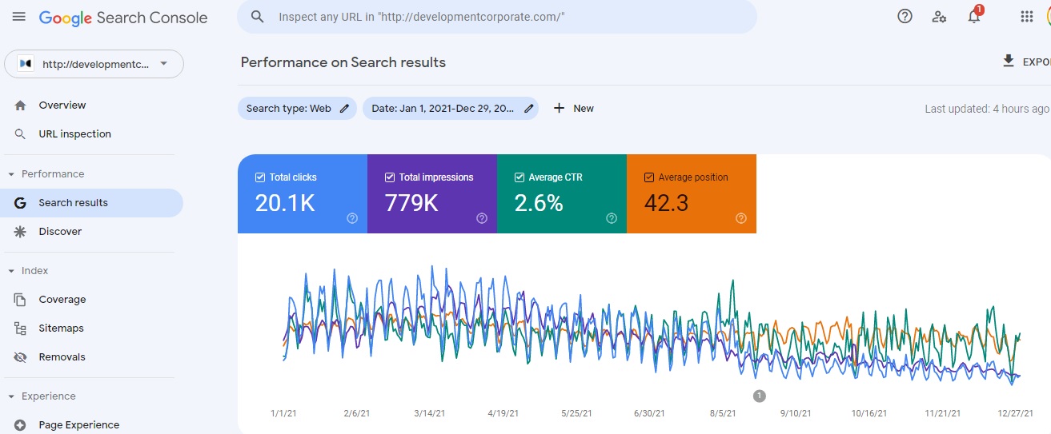Image resolution: width=1051 pixels, height=434 pixels.
Task: Uncheck the Total clicks checkbox
Action: coord(260,177)
